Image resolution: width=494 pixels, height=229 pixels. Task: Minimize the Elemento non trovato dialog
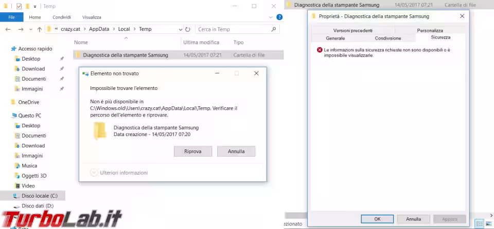[217, 73]
